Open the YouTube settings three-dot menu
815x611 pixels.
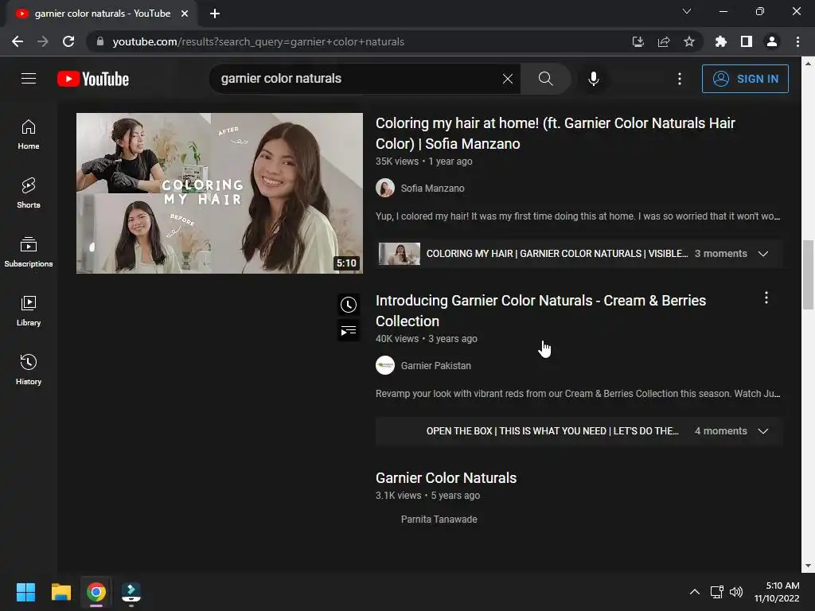[x=680, y=79]
